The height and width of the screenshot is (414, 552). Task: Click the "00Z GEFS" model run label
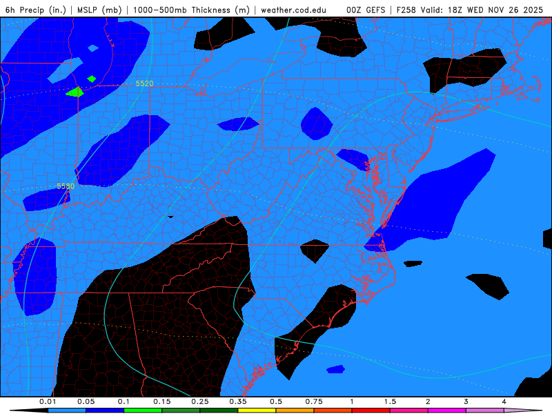tap(366, 10)
